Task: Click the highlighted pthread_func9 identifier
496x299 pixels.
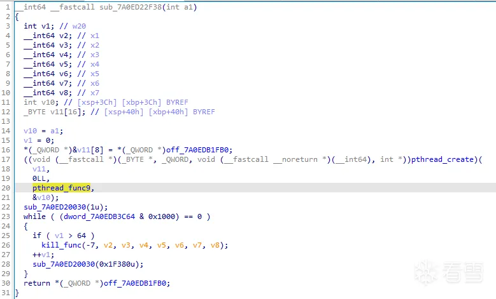Action: coord(61,188)
